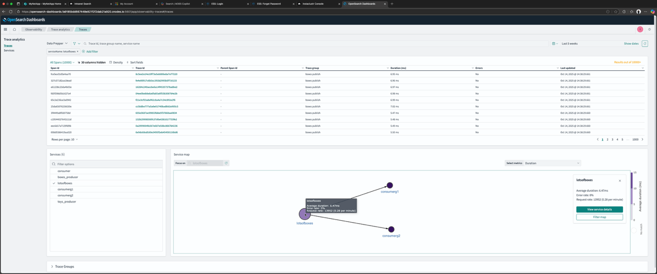Open the help icon in header
Image resolution: width=657 pixels, height=274 pixels.
click(x=649, y=29)
